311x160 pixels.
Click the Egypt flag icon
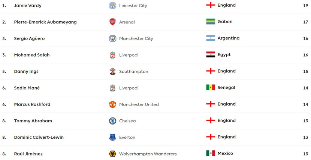coord(211,54)
